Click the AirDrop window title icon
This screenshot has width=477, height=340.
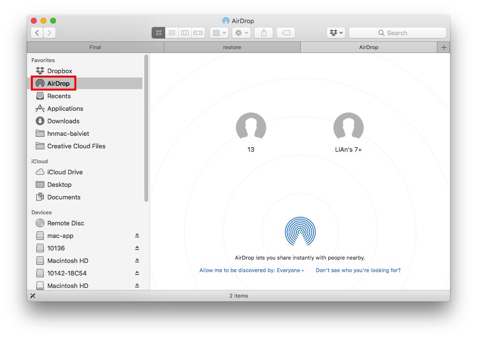pos(226,21)
